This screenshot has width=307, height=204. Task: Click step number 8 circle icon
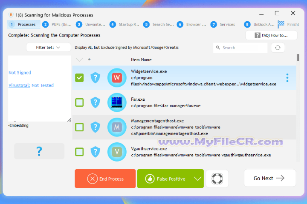click(x=247, y=24)
